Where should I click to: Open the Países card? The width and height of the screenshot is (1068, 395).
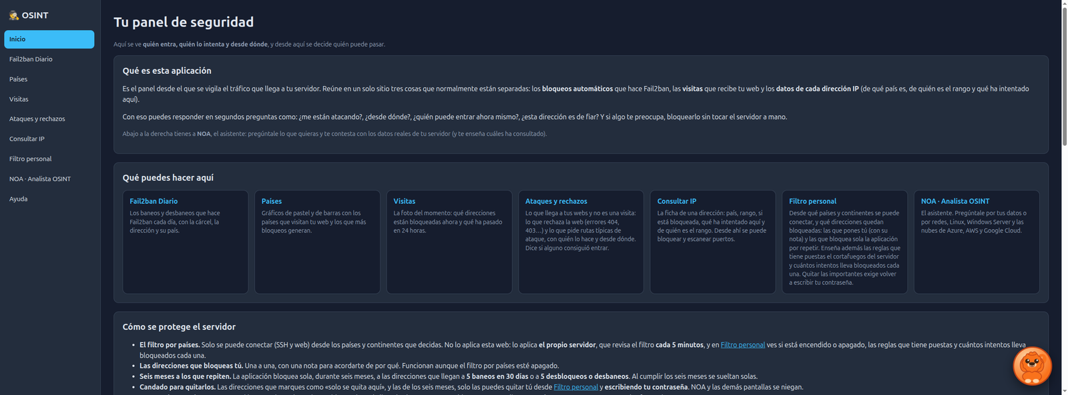(317, 242)
